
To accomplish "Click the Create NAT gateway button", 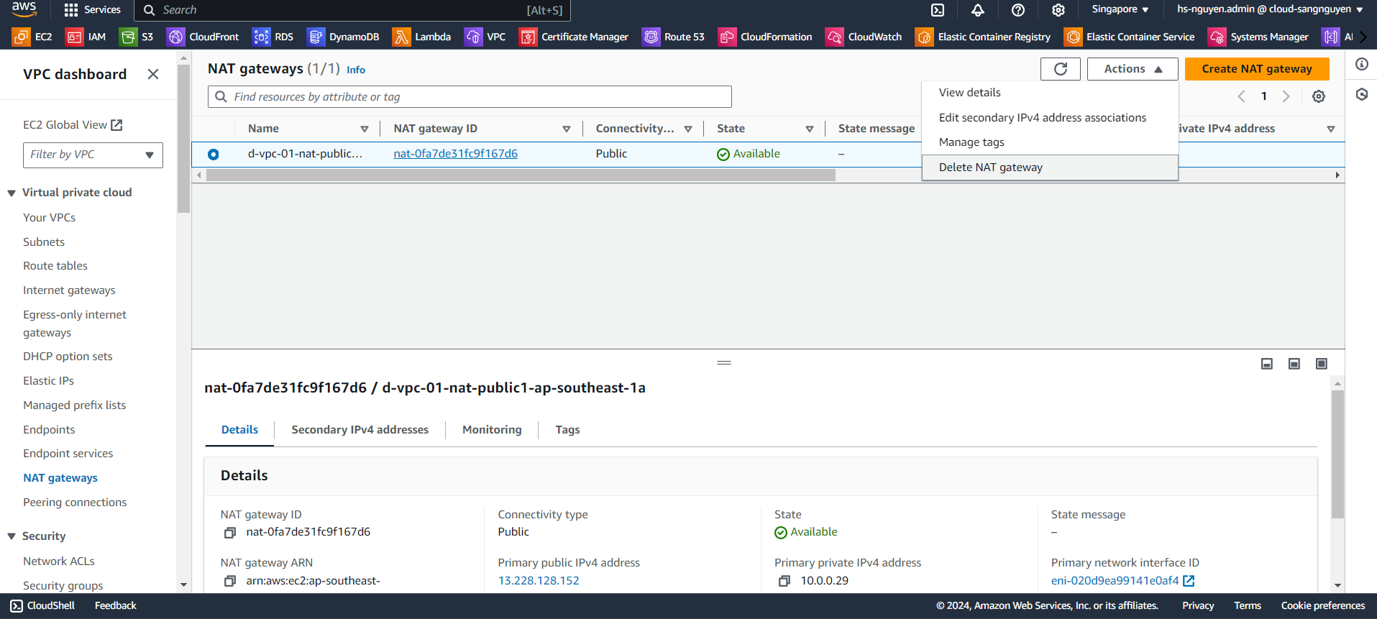I will click(1256, 69).
